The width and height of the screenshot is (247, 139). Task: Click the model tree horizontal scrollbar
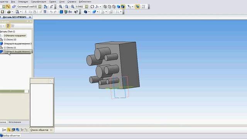coord(12,91)
